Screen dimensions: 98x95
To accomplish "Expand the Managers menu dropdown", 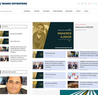I will pyautogui.click(x=69, y=11).
